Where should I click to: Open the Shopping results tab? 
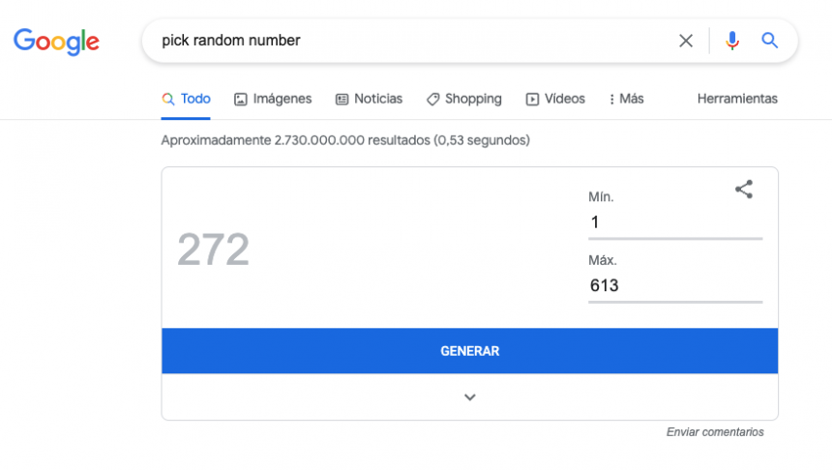click(x=464, y=99)
